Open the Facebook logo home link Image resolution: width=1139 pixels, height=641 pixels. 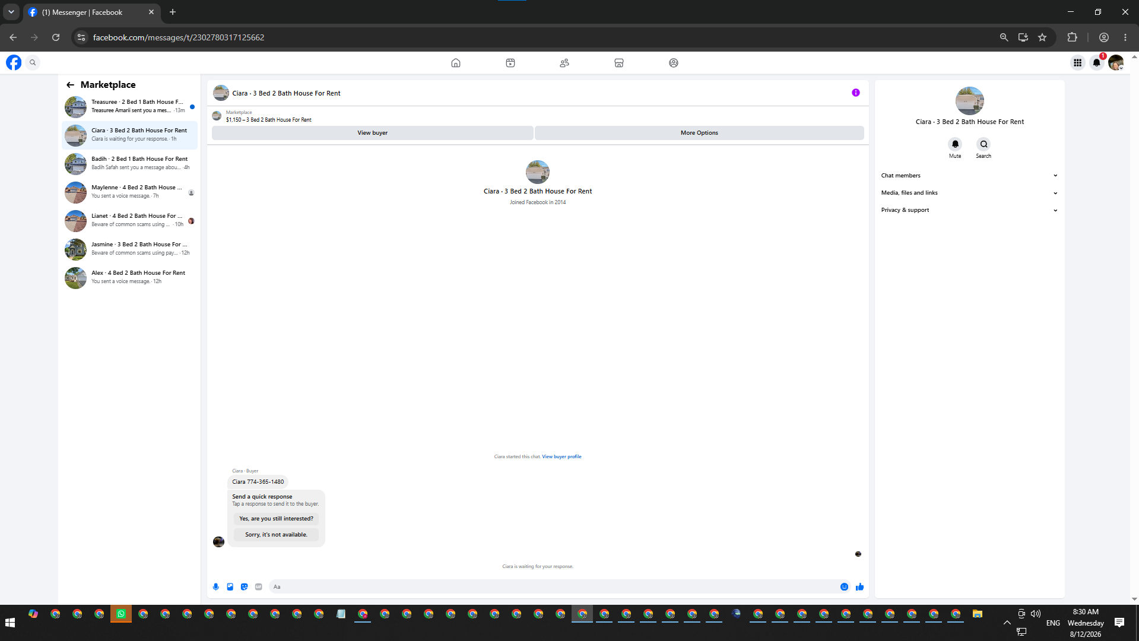pyautogui.click(x=14, y=62)
